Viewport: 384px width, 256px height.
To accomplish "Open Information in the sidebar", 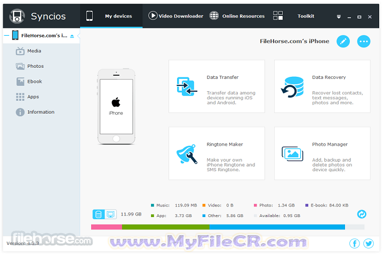I will (41, 112).
